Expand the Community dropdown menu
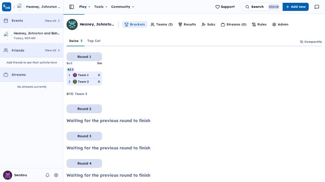This screenshot has width=325, height=182. (x=123, y=7)
